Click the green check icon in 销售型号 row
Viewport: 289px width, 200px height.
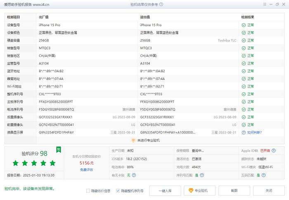coord(244,48)
